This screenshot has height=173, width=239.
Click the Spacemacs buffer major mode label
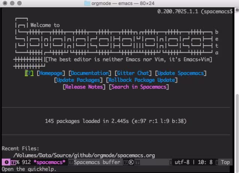pyautogui.click(x=97, y=162)
